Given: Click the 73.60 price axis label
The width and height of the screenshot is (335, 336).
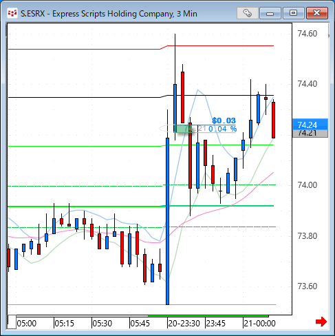Looking at the screenshot, I should click(307, 286).
